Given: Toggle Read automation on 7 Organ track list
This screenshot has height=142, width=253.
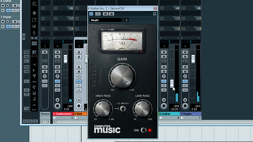Looking at the screenshot, I should 15,22.
